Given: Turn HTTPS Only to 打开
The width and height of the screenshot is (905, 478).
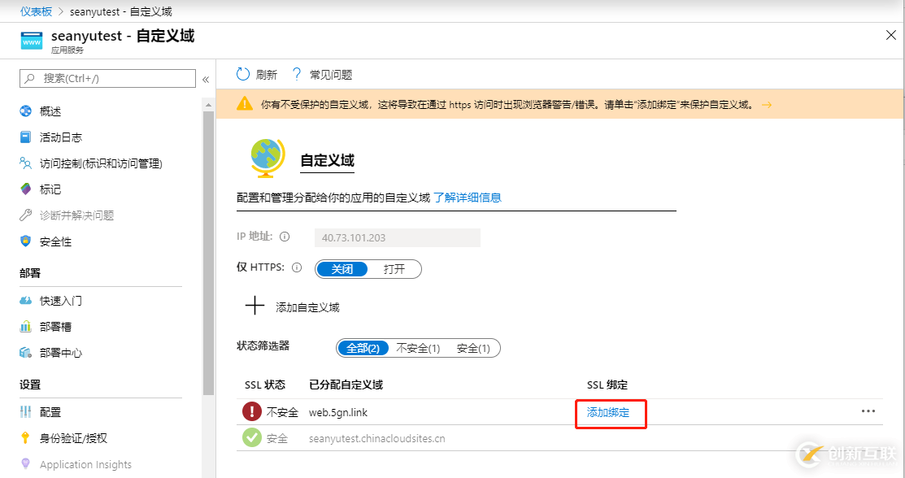Looking at the screenshot, I should click(x=394, y=269).
